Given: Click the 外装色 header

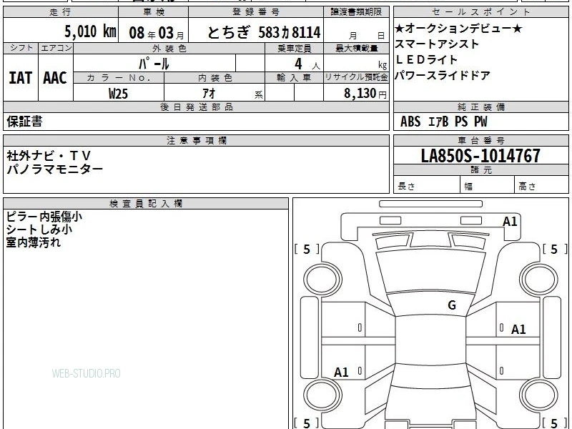Looking at the screenshot, I should click(x=169, y=49).
